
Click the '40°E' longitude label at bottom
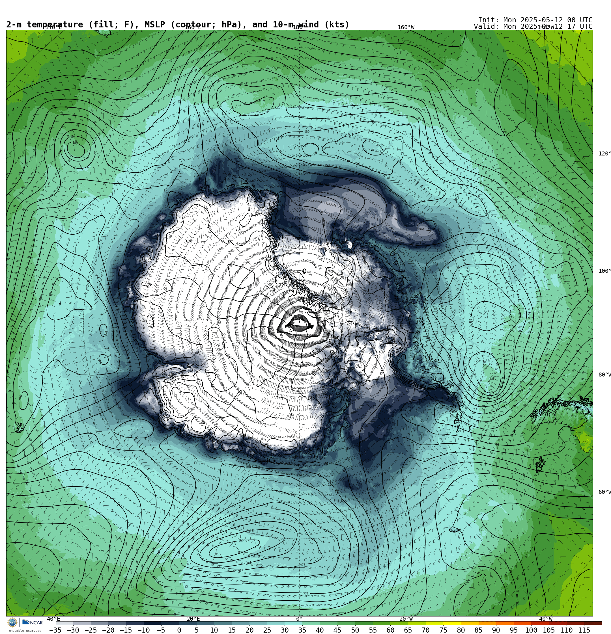pos(53,619)
